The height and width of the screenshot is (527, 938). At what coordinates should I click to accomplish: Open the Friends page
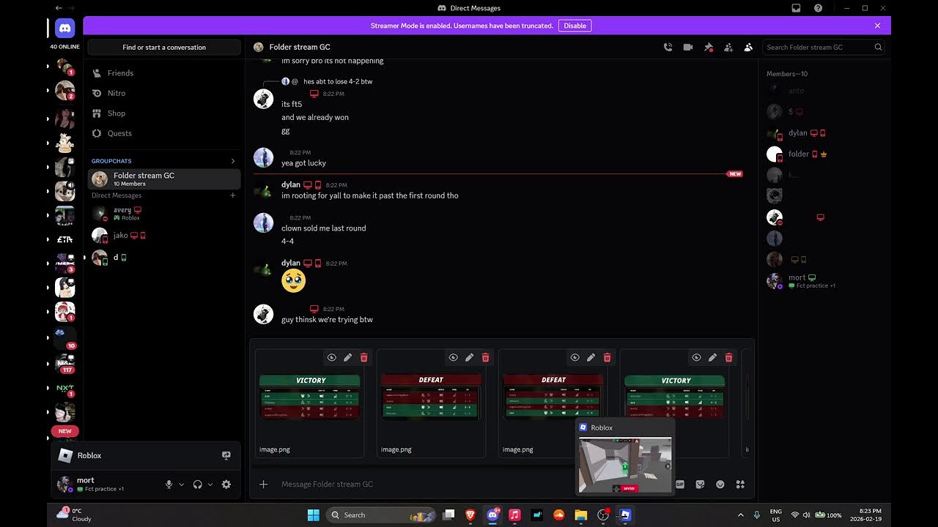(x=164, y=73)
